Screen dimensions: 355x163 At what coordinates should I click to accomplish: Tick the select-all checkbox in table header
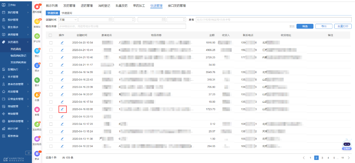pyautogui.click(x=50, y=35)
